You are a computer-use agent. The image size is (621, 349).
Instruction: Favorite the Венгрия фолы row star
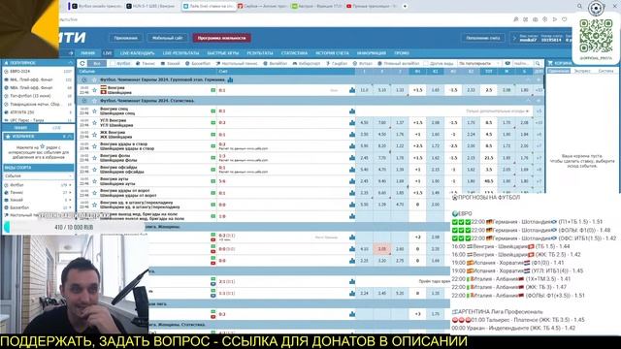coord(94,158)
